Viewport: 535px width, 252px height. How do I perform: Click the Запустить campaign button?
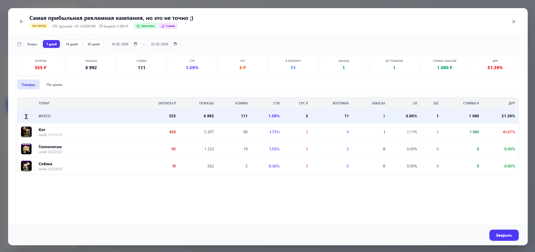pyautogui.click(x=145, y=26)
